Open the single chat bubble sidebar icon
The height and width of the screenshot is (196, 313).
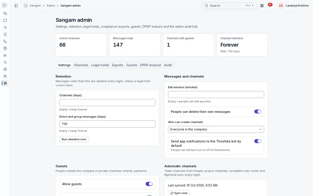(x=5, y=20)
